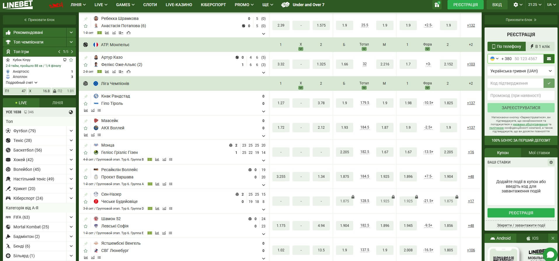
Task: Open the phone country code dropdown
Action: pyautogui.click(x=494, y=59)
